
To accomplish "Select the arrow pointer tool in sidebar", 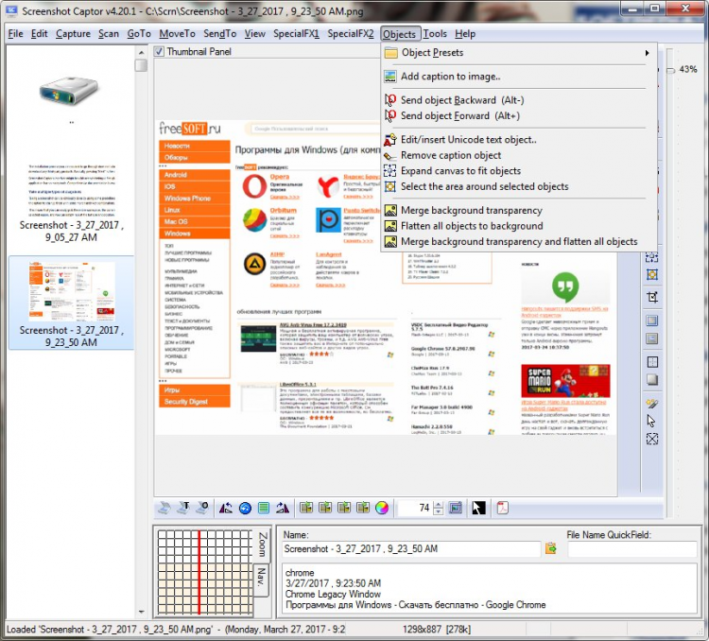I will click(x=651, y=421).
